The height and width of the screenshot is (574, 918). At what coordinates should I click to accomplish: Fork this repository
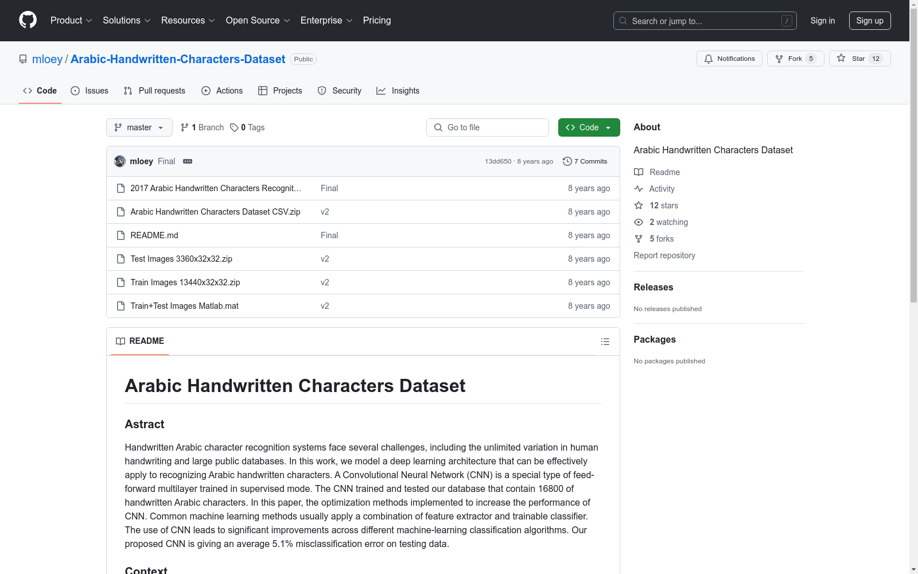point(795,59)
